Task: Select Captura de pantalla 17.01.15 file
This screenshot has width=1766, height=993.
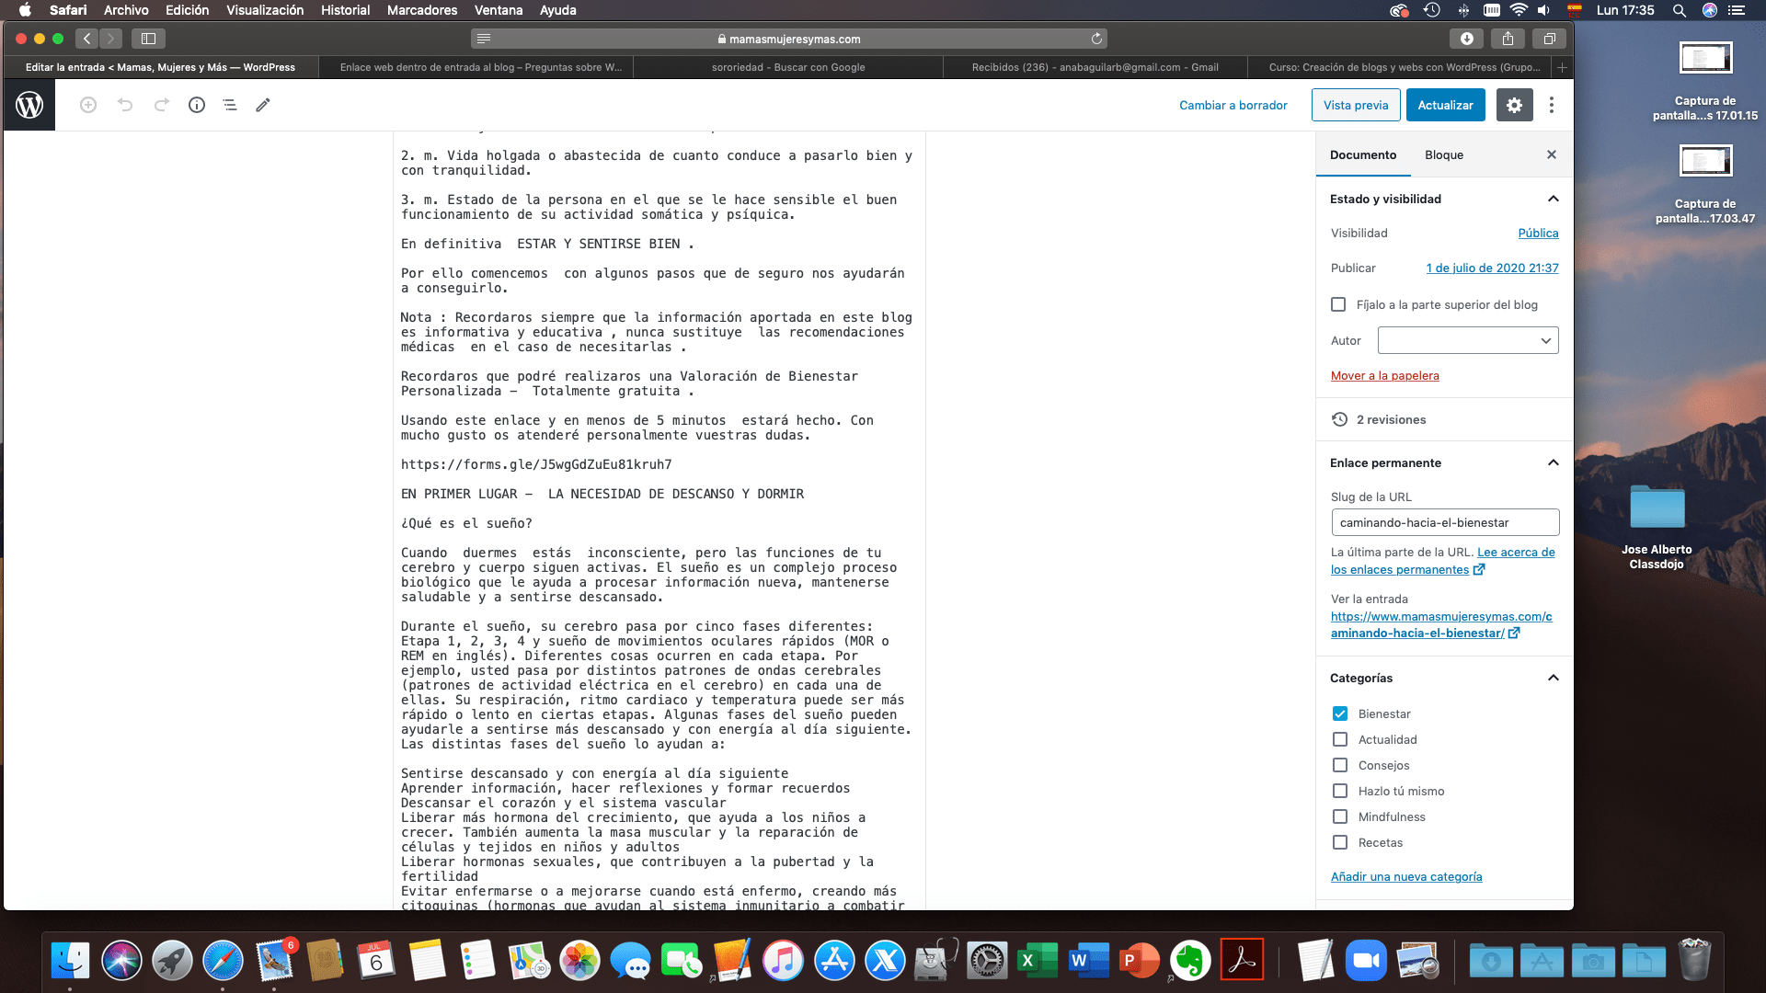Action: pos(1705,81)
